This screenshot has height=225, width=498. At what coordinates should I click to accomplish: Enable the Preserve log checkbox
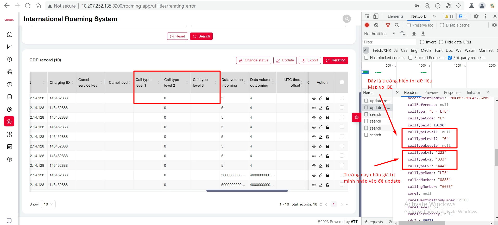(x=409, y=25)
